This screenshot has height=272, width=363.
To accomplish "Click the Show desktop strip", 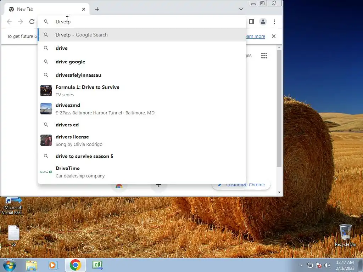I will [x=361, y=265].
